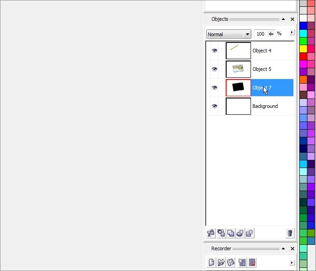Click the New Lens icon

[x=240, y=233]
